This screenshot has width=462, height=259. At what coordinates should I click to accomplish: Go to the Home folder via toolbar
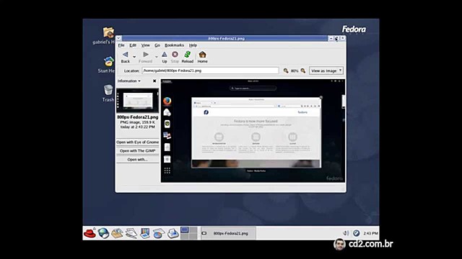(202, 57)
